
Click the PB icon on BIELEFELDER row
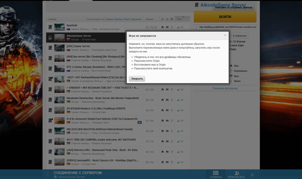167,131
